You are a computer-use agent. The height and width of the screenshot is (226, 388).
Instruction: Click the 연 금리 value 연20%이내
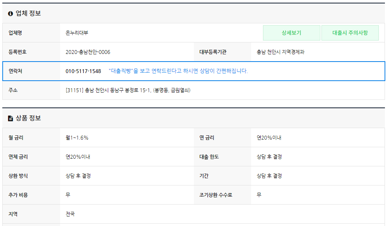(269, 138)
